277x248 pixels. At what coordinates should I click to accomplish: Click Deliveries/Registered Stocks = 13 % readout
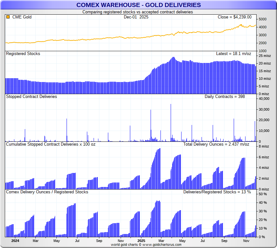click(217, 192)
